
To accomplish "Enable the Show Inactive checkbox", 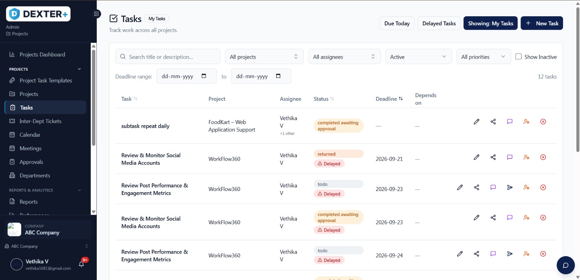I will (518, 56).
